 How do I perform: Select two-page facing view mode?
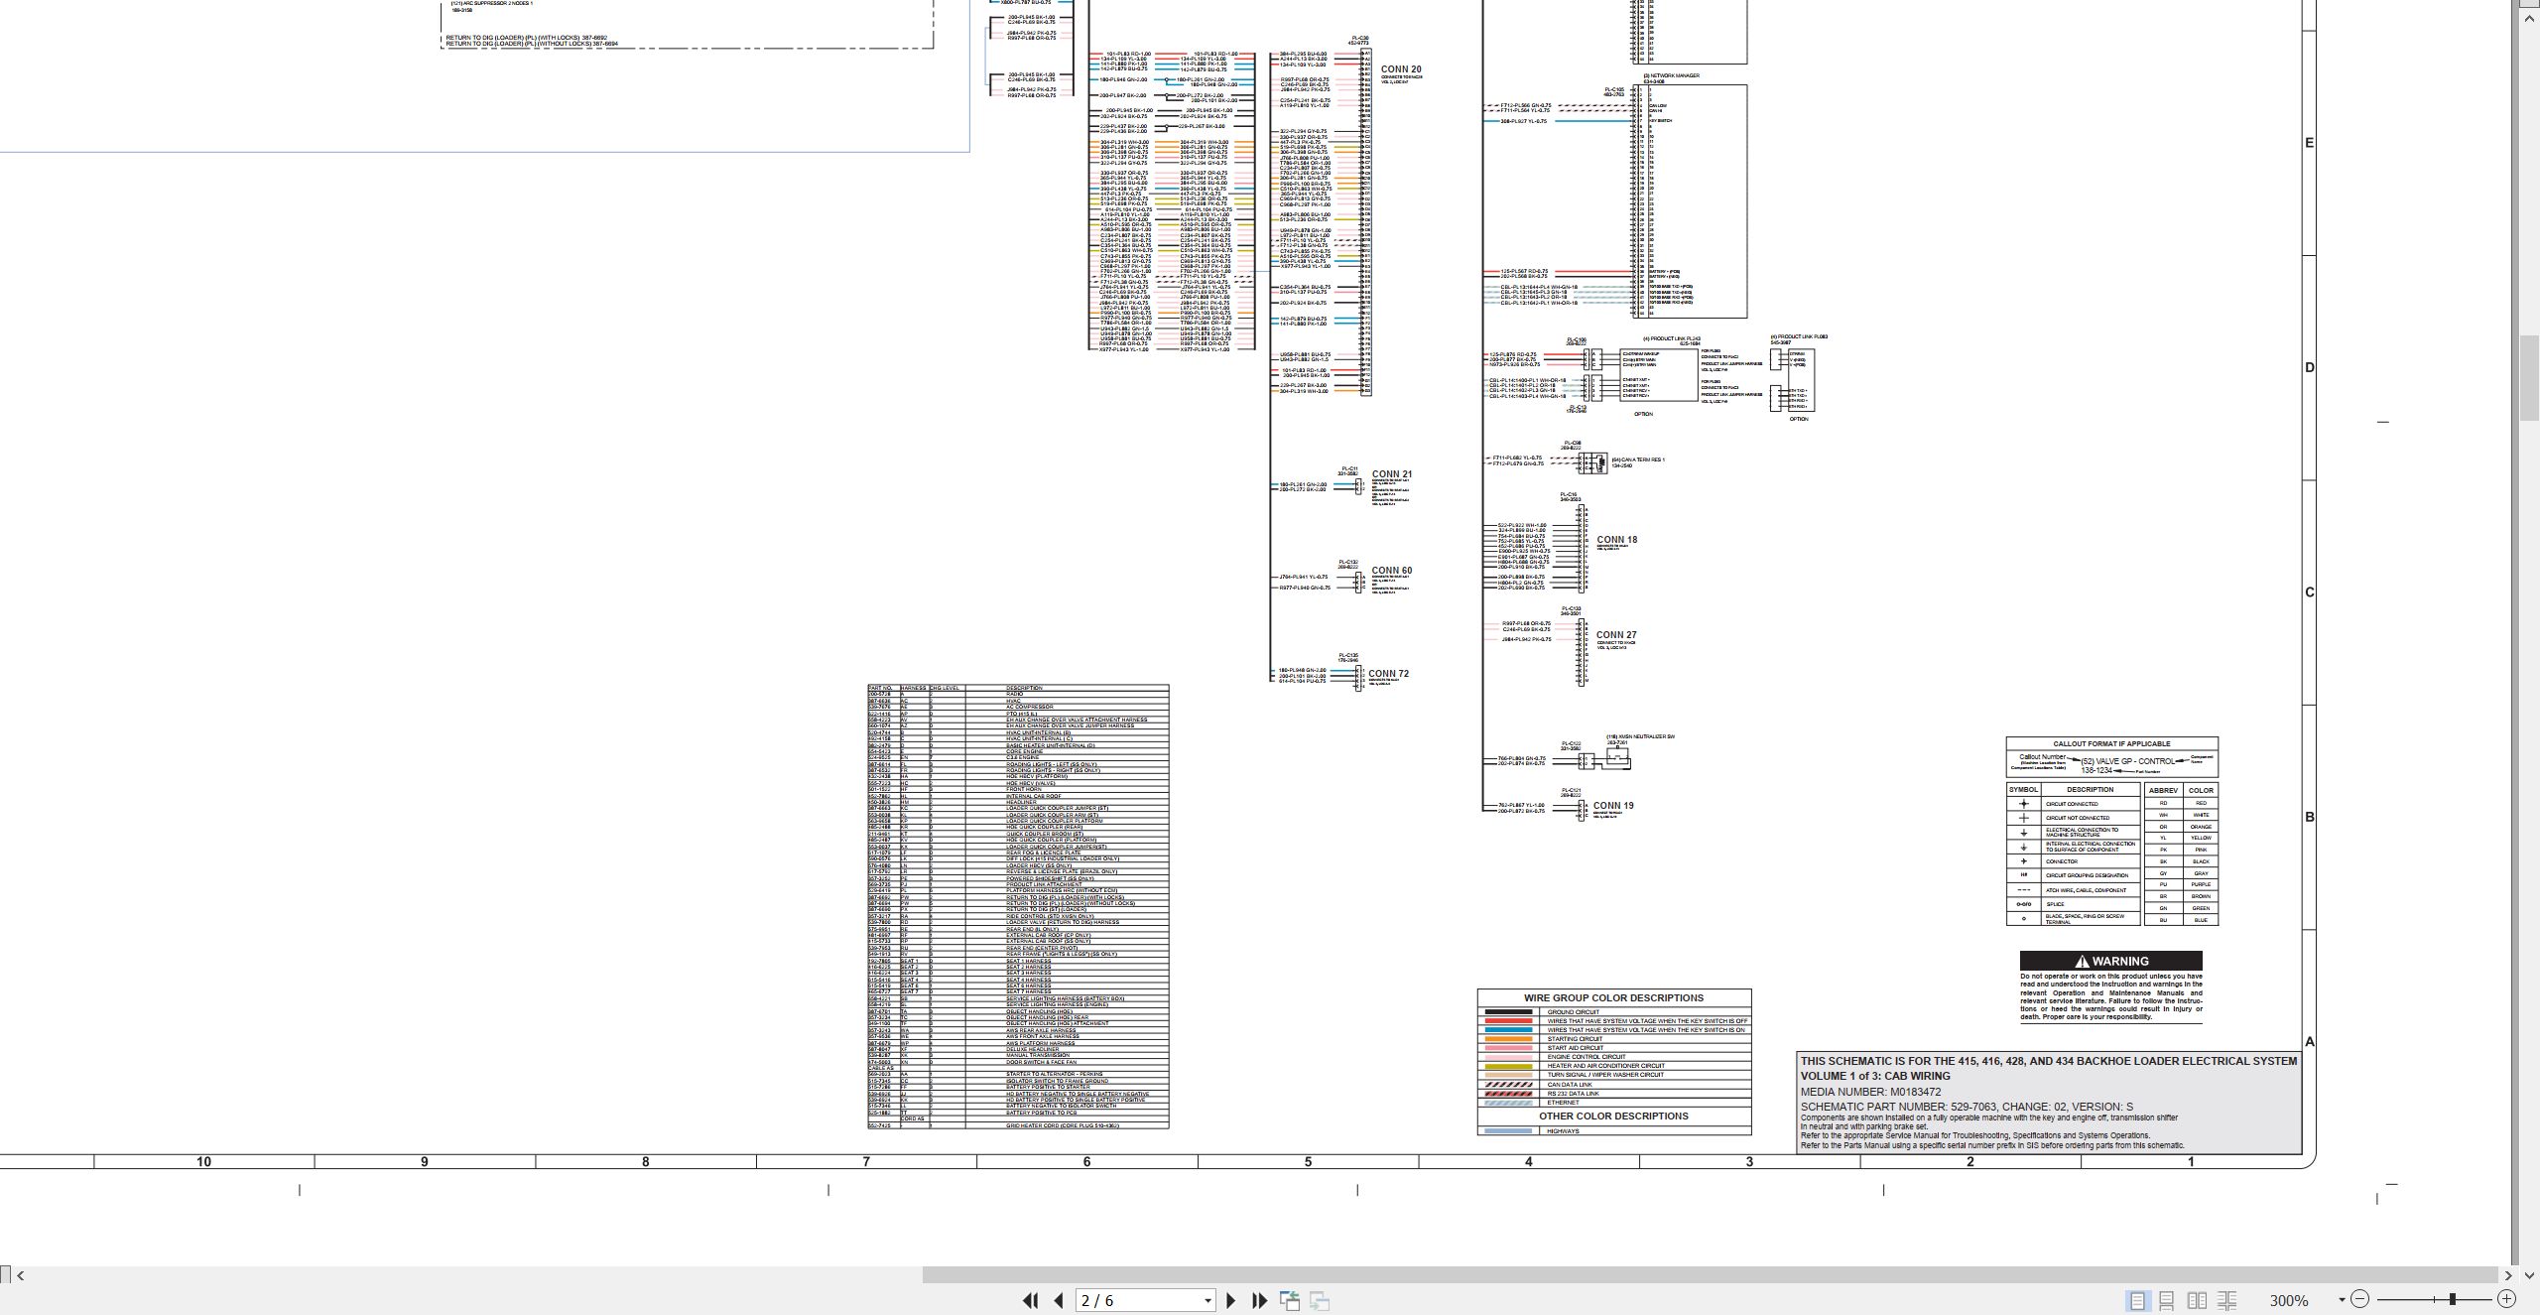click(x=2197, y=1300)
